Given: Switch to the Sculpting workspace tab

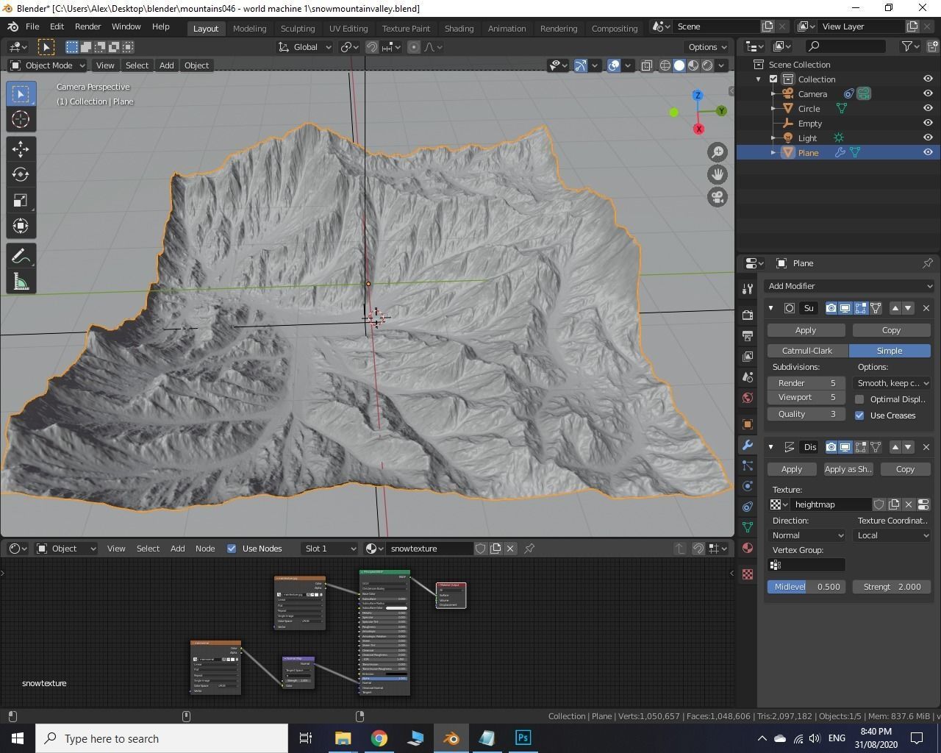Looking at the screenshot, I should pos(298,28).
